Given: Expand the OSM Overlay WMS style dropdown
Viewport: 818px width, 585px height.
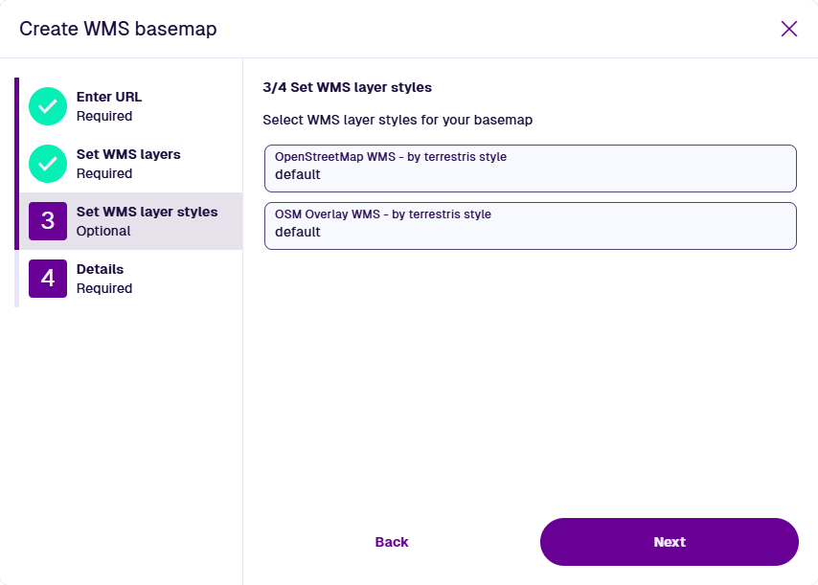Looking at the screenshot, I should coord(530,226).
